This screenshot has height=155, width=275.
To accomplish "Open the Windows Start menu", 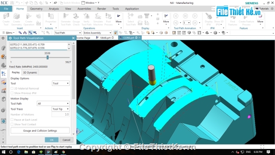I will (3, 152).
